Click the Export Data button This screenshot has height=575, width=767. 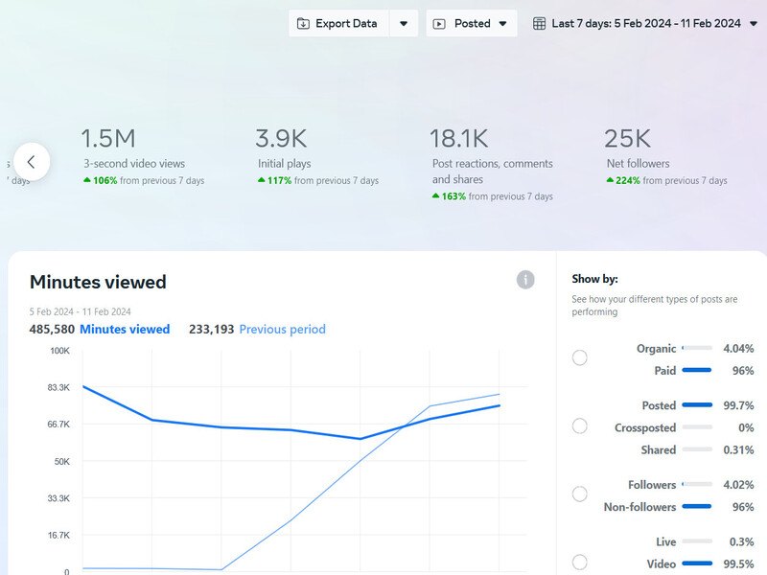tap(344, 22)
